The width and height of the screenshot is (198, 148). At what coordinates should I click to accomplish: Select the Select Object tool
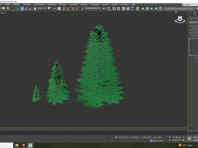pyautogui.click(x=3, y=9)
